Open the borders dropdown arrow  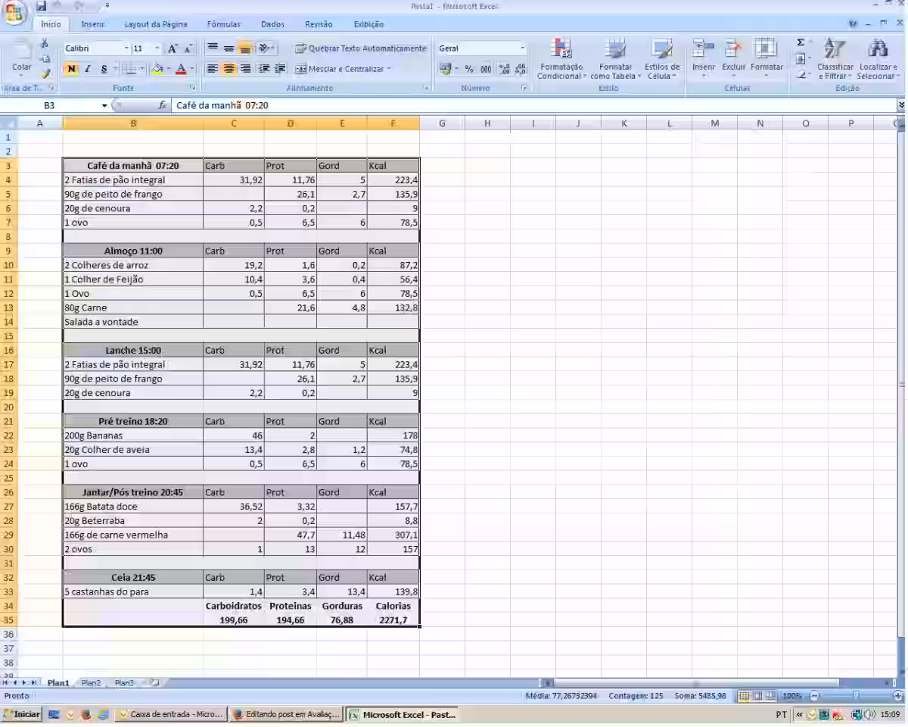(x=142, y=69)
